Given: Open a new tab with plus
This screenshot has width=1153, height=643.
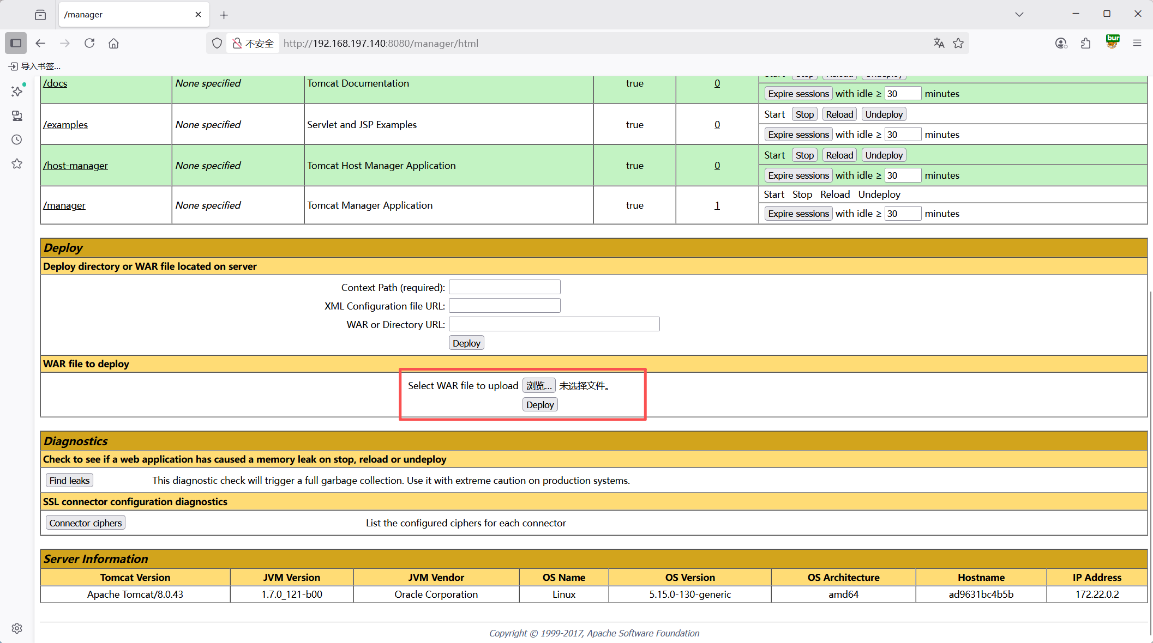Looking at the screenshot, I should click(x=224, y=15).
